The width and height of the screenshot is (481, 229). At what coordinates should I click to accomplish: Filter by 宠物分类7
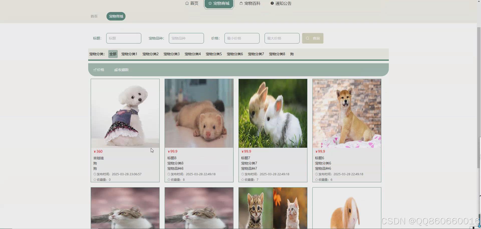click(256, 54)
